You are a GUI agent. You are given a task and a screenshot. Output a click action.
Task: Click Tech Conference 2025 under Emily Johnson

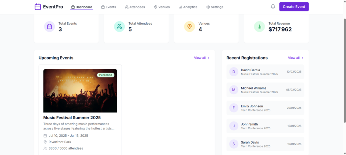click(x=255, y=110)
